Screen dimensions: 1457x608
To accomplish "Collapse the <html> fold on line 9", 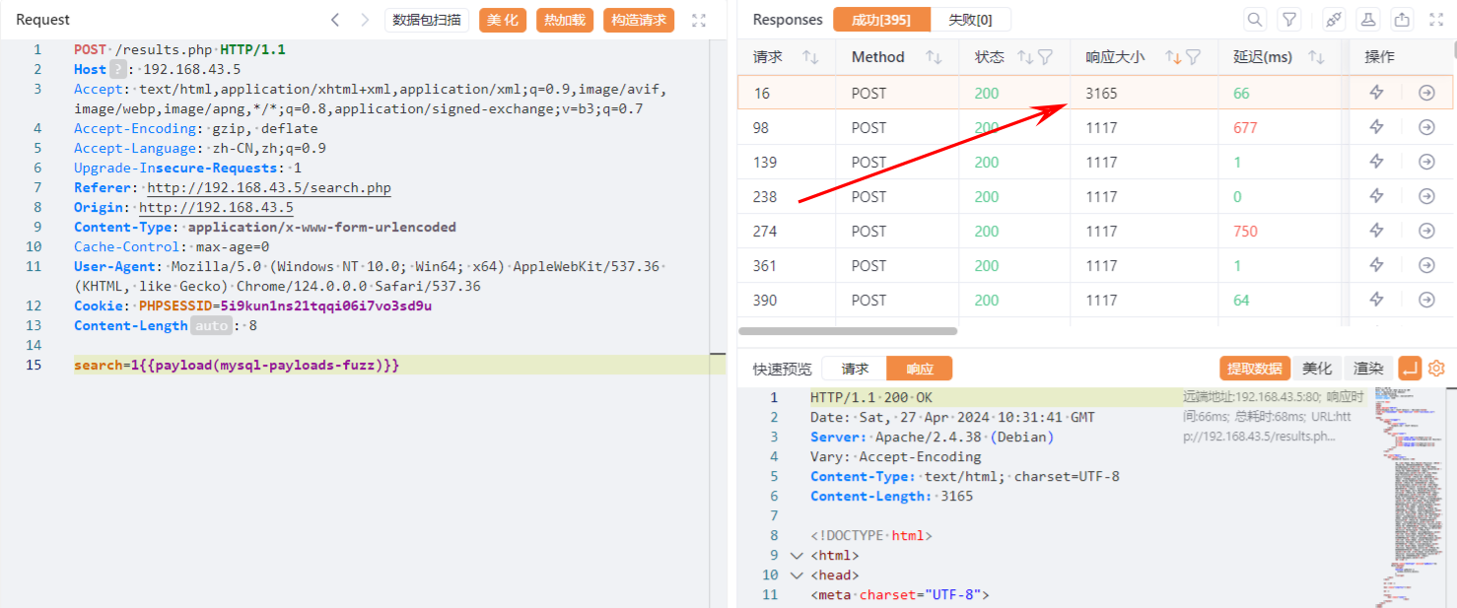I will [797, 555].
